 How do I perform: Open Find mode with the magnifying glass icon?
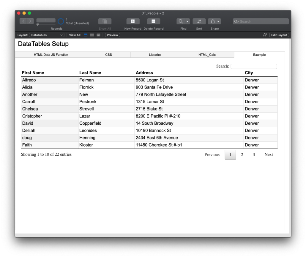tap(181, 21)
